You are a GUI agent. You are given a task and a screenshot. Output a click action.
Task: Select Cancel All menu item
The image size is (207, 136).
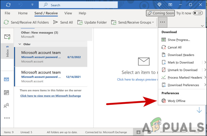click(x=182, y=47)
